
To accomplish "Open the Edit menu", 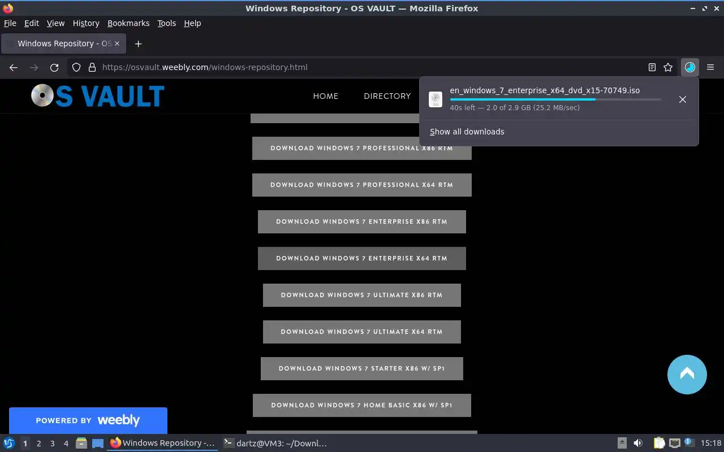I will pyautogui.click(x=32, y=23).
